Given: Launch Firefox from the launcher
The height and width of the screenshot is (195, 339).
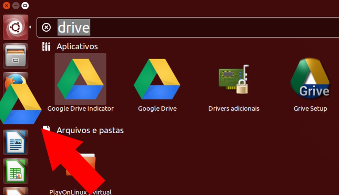Looking at the screenshot, I should click(x=16, y=80).
